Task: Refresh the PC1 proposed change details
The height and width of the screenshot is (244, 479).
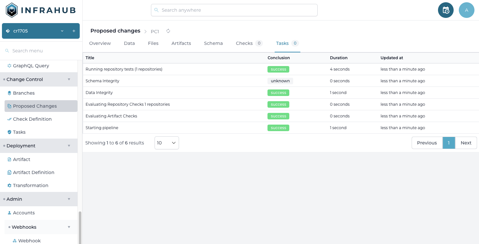Action: (168, 31)
